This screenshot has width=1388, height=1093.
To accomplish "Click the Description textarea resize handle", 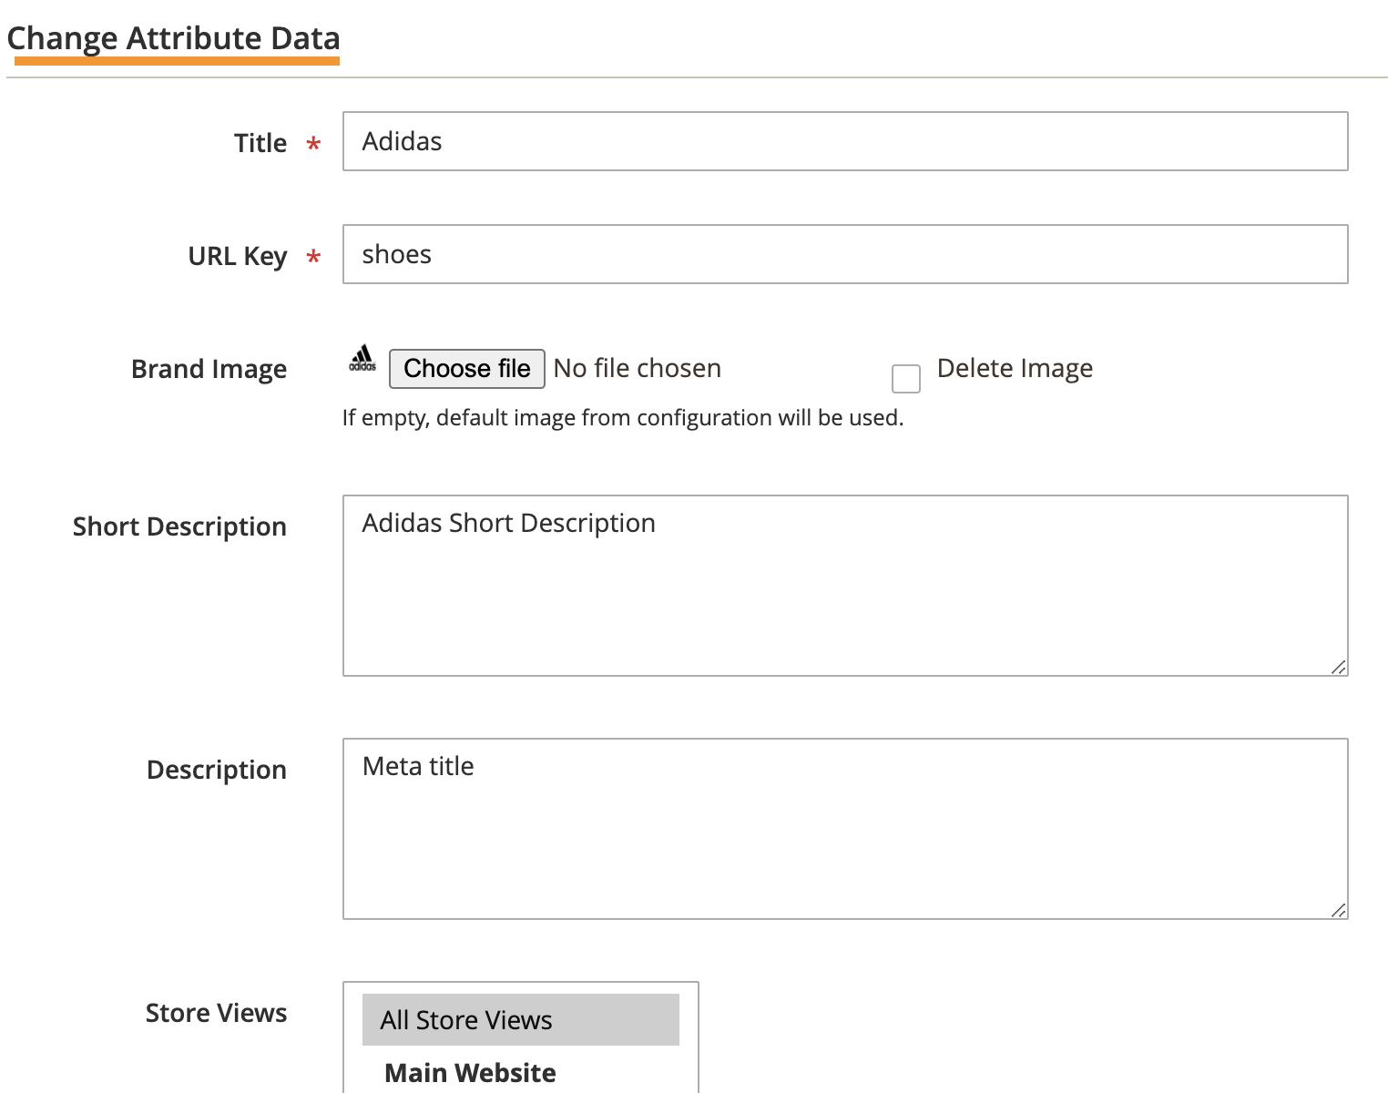I will click(1338, 910).
